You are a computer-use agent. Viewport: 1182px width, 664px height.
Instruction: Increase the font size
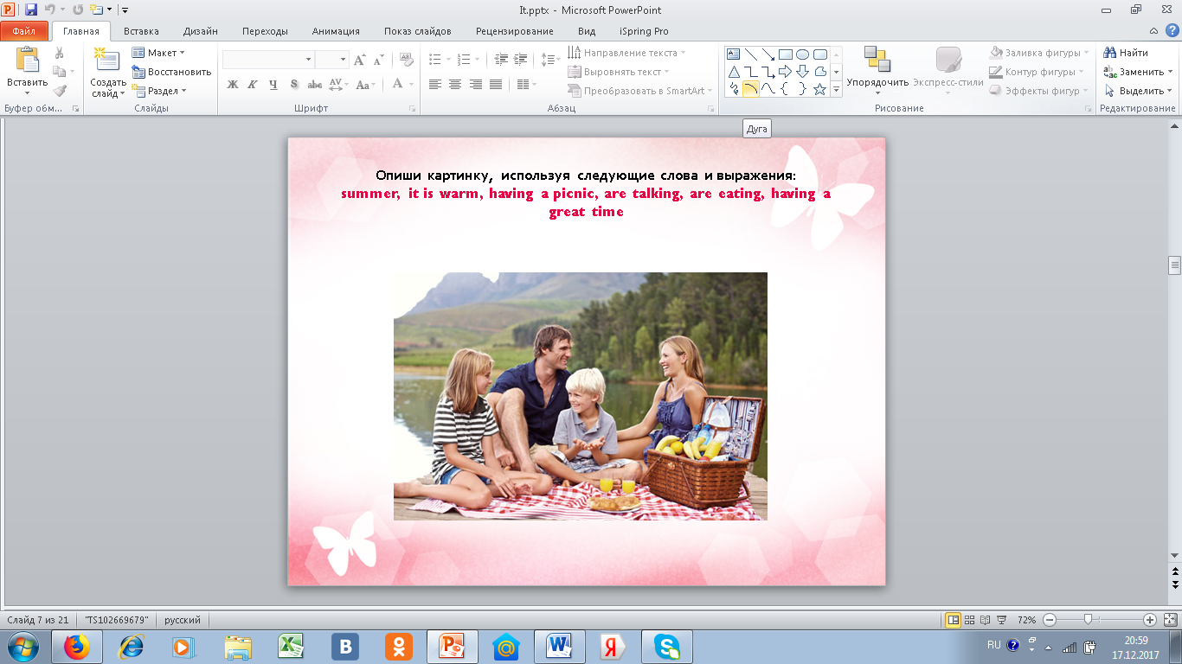pyautogui.click(x=361, y=60)
